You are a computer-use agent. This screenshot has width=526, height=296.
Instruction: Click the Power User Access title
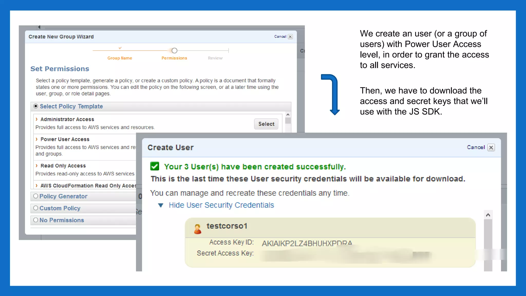pyautogui.click(x=65, y=139)
